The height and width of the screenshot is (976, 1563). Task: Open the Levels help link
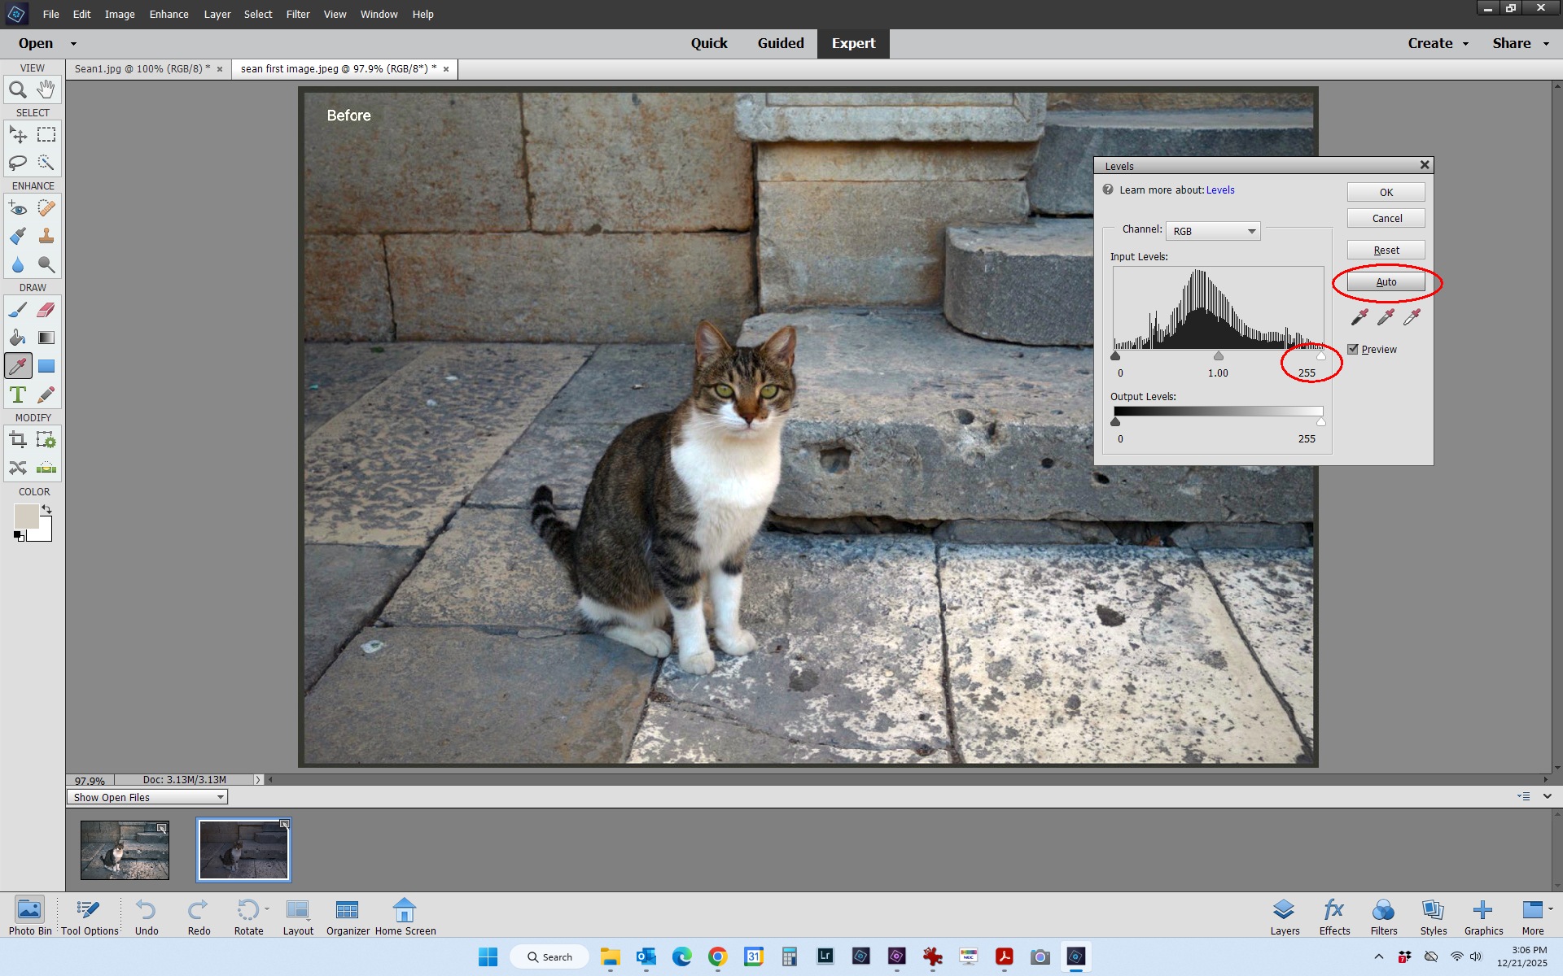tap(1219, 190)
